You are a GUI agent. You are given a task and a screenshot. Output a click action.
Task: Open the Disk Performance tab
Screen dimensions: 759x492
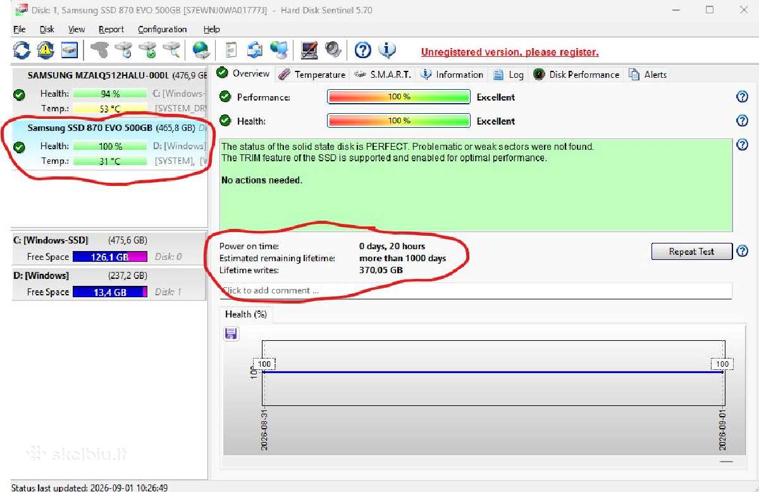pos(576,75)
